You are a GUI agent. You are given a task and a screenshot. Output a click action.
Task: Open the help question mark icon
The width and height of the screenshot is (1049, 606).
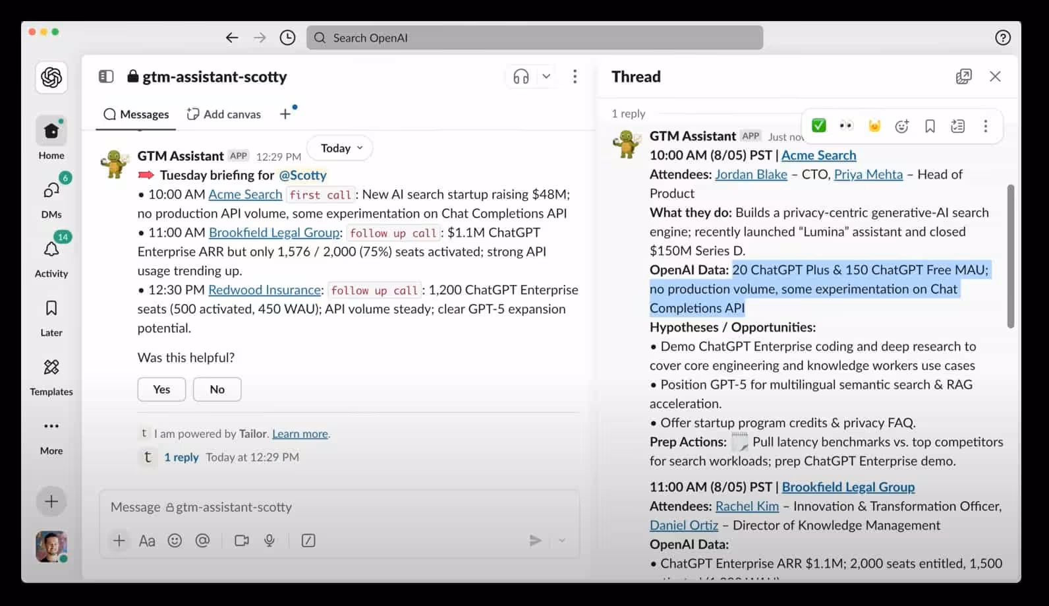tap(1003, 38)
